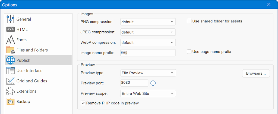Uncheck Remove PHP code in preview
278x114 pixels.
(83, 103)
